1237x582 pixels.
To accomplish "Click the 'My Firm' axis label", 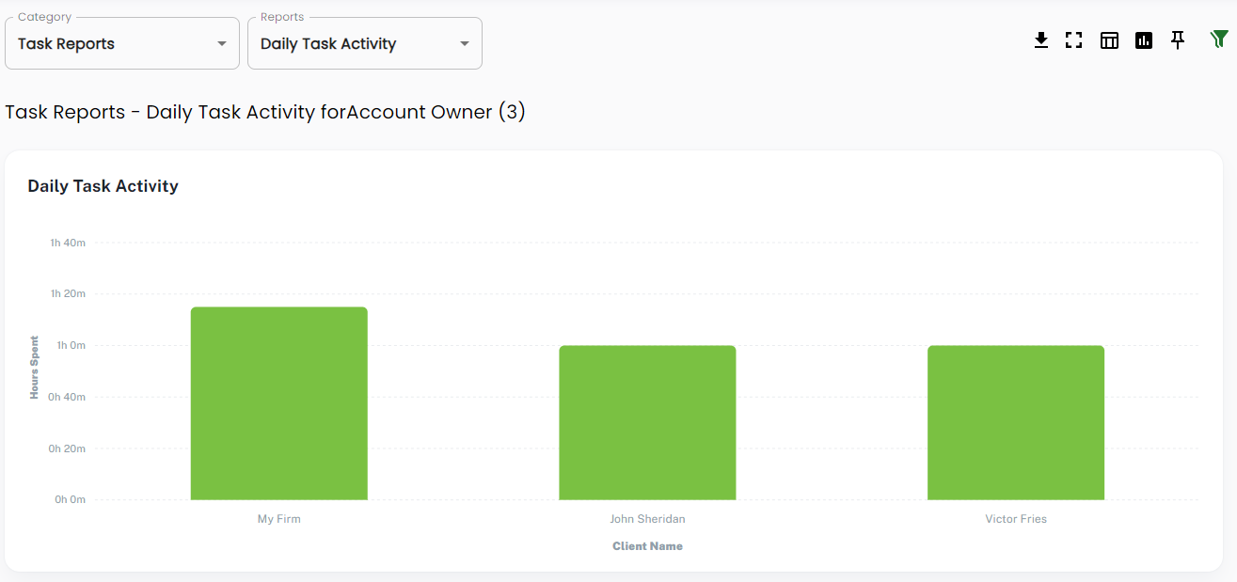I will (x=279, y=519).
